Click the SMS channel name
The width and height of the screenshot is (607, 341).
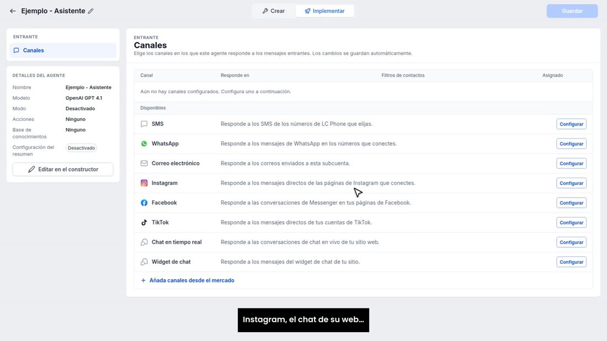point(158,124)
